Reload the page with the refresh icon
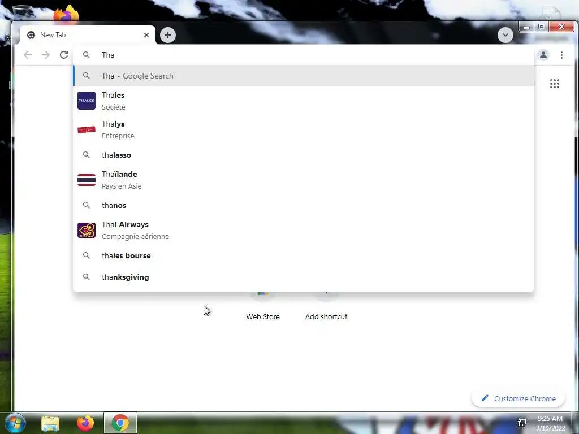 tap(64, 55)
